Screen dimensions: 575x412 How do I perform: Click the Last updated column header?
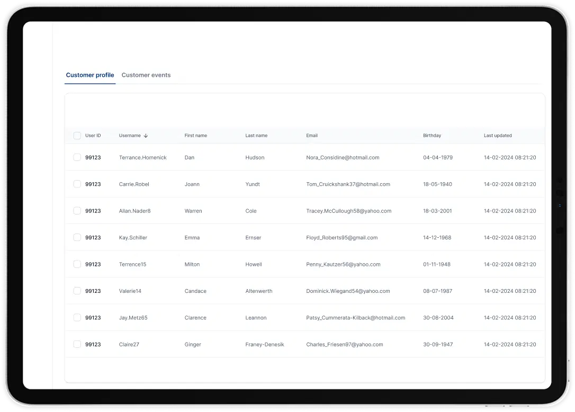coord(498,136)
